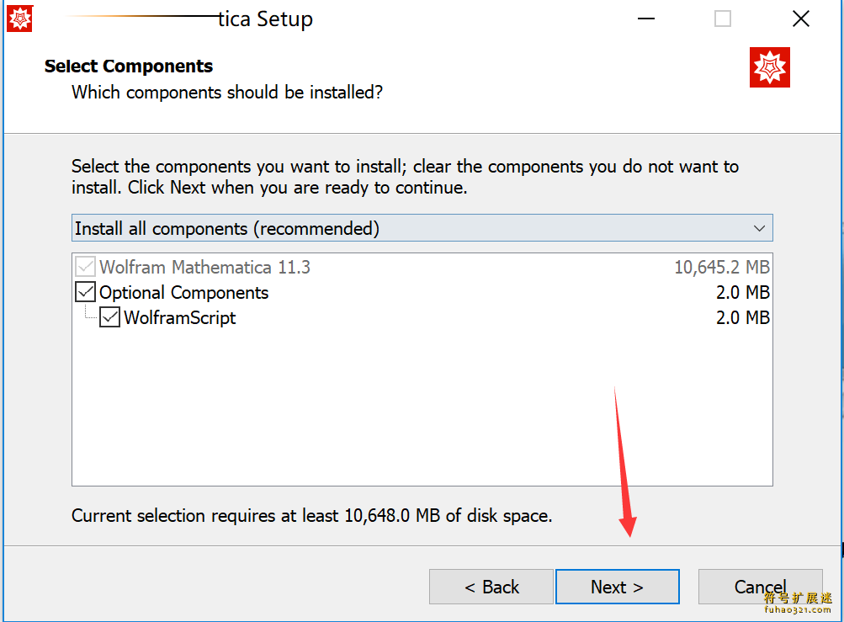This screenshot has height=622, width=844.
Task: Go back with the Back button
Action: 491,587
